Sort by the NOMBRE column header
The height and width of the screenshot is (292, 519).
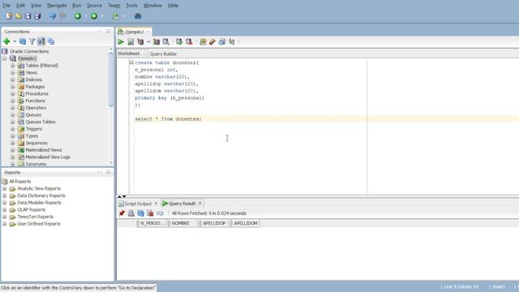[x=182, y=223]
